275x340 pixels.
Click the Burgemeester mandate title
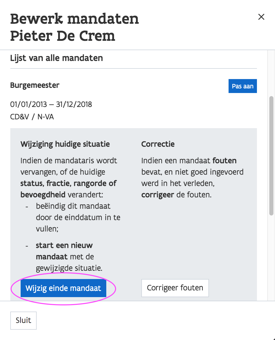coord(35,85)
